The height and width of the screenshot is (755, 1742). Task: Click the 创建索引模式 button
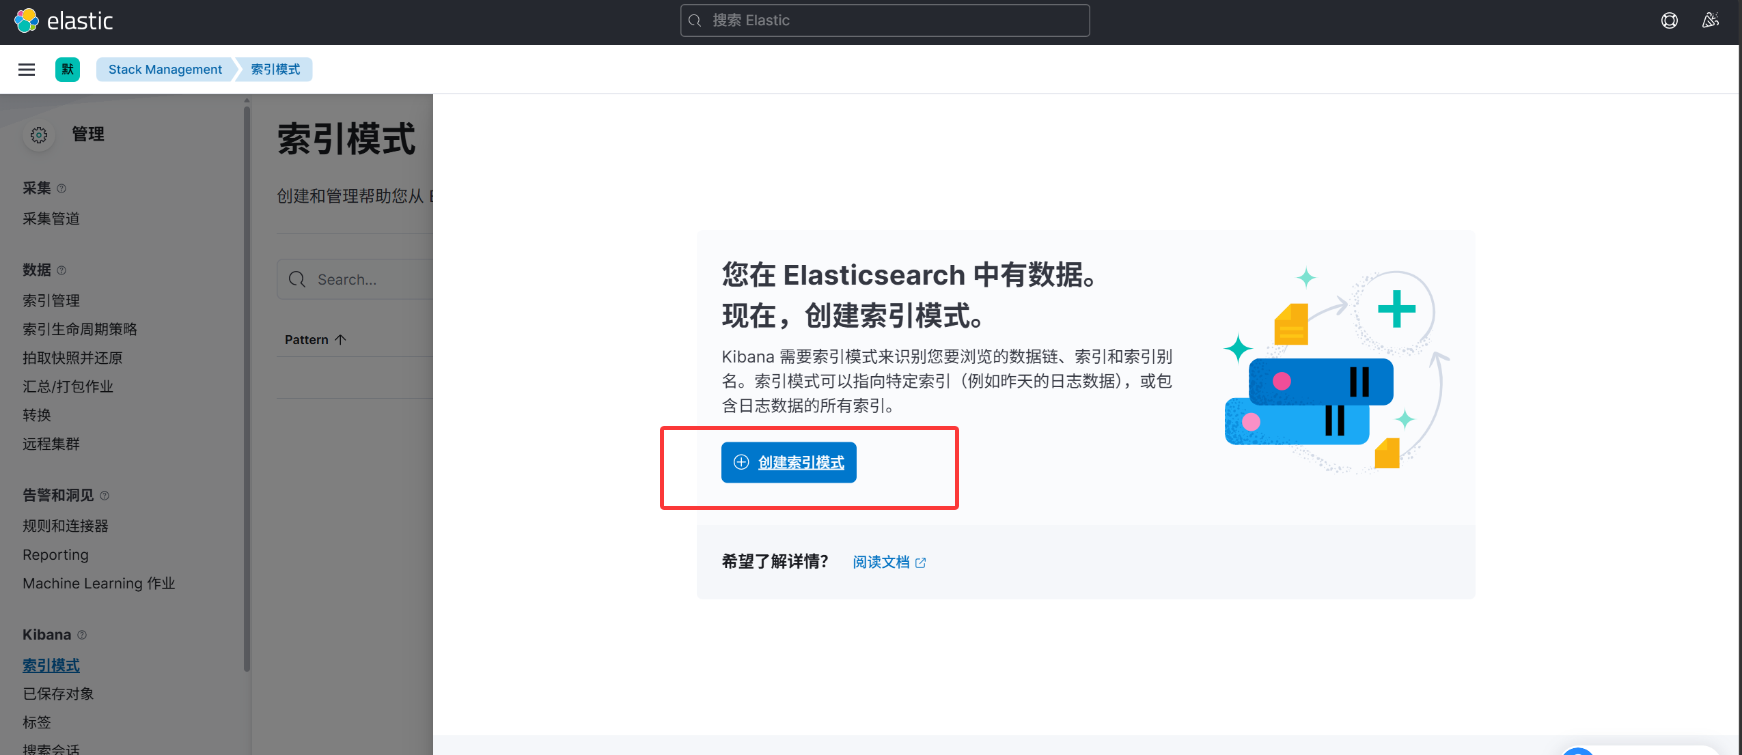[788, 463]
